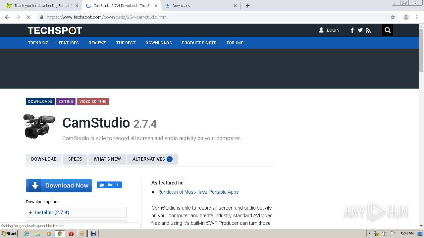Select the ALTERNATIVES tab
Viewport: 424px width, 238px height.
pyautogui.click(x=152, y=159)
